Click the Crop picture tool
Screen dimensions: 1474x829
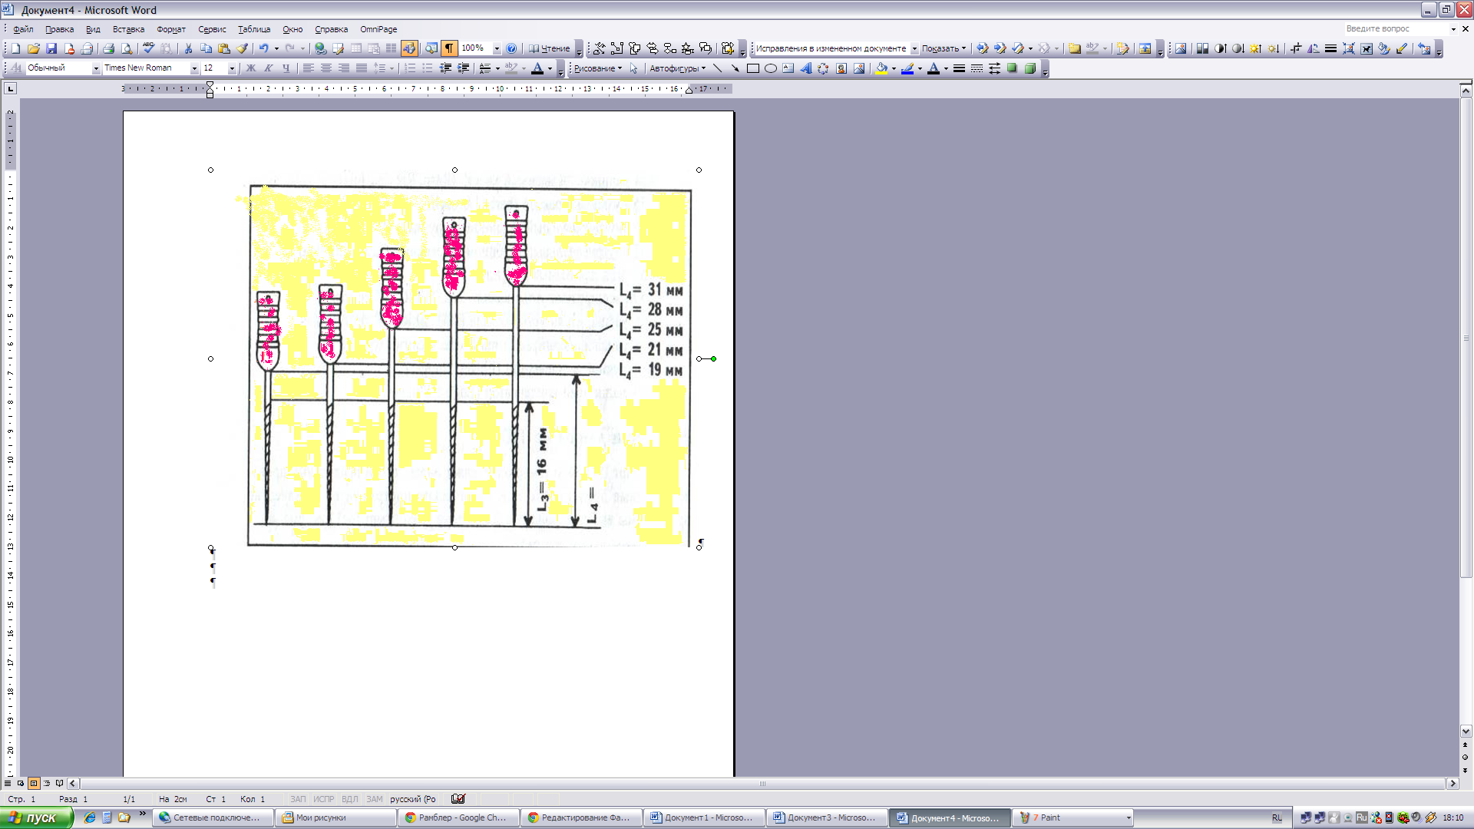click(x=1296, y=48)
